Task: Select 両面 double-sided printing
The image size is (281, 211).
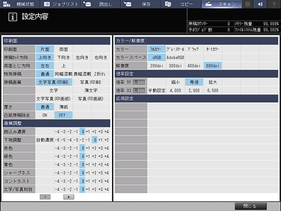Action: click(x=64, y=49)
